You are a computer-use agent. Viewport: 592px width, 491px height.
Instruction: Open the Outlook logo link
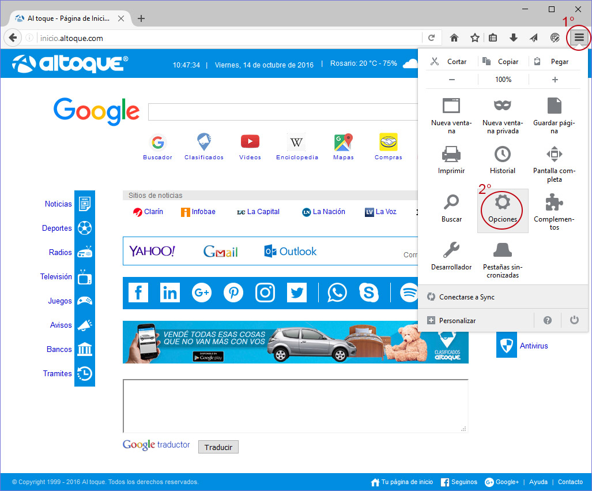pyautogui.click(x=290, y=251)
